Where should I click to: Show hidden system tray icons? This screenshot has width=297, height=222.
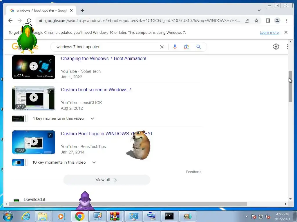(x=247, y=217)
